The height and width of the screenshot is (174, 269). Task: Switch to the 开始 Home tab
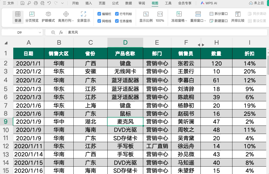pyautogui.click(x=75, y=3)
